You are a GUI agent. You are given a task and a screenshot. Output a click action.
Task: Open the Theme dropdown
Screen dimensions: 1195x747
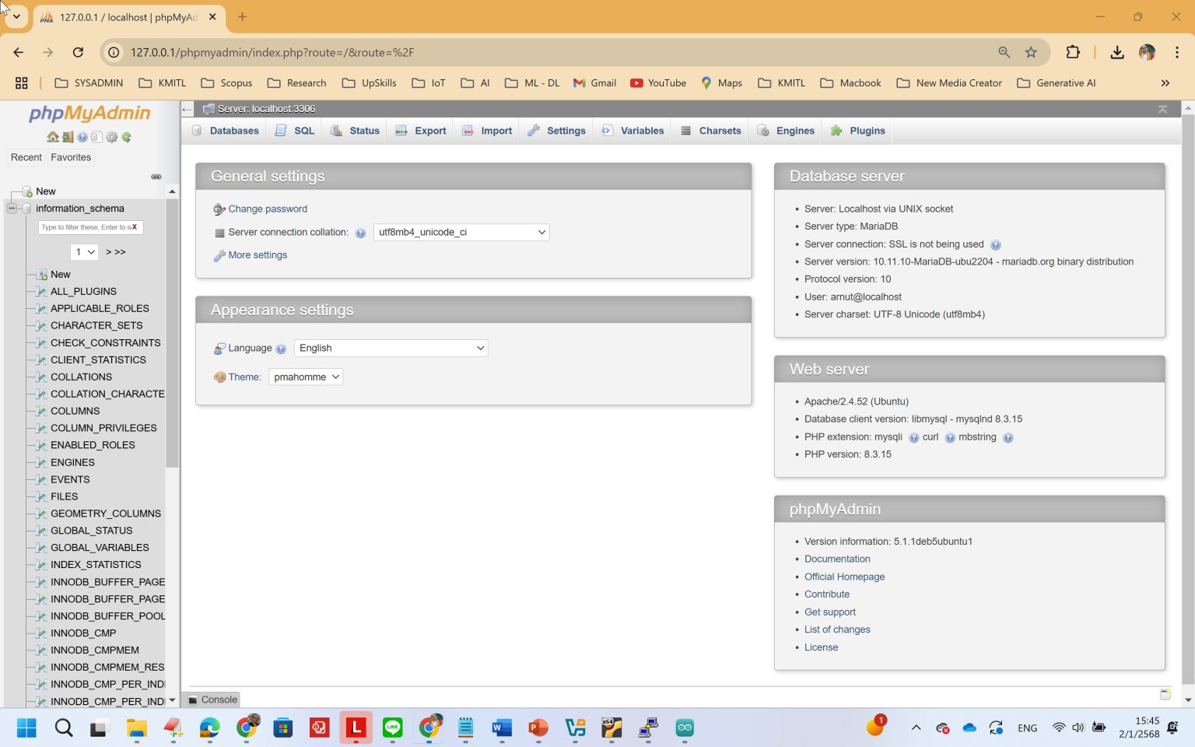305,377
